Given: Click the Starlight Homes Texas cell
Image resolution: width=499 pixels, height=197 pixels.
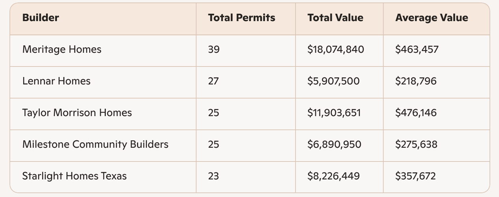Looking at the screenshot, I should [74, 176].
